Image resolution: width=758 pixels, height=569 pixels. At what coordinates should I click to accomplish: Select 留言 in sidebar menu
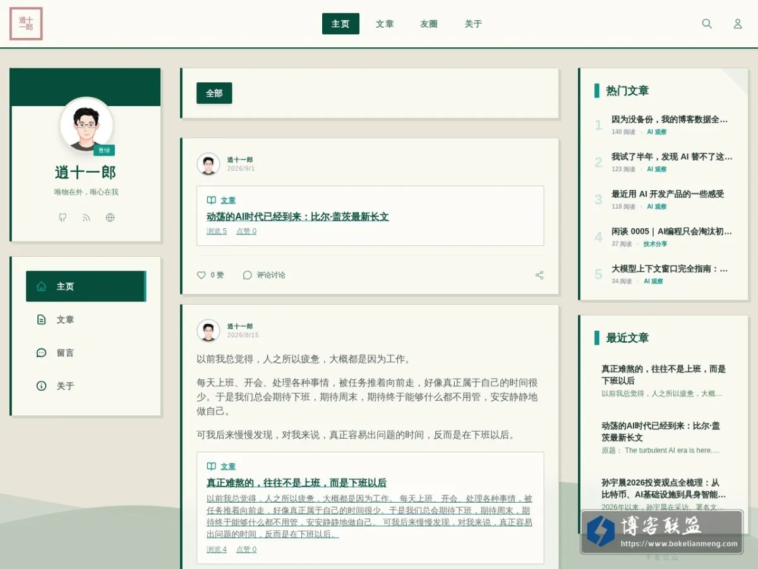86,353
